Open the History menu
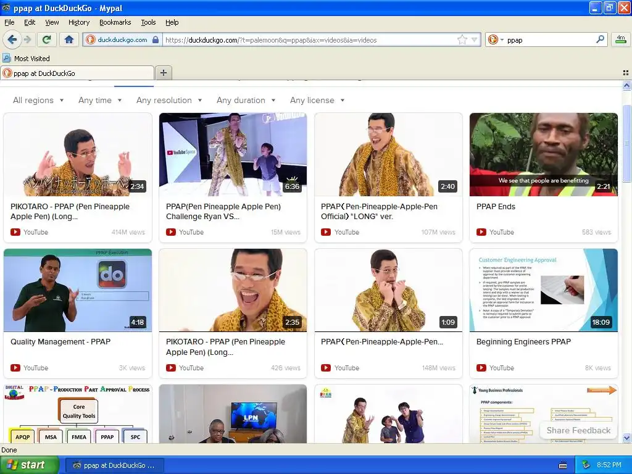Screen dimensions: 632x474 tap(78, 22)
